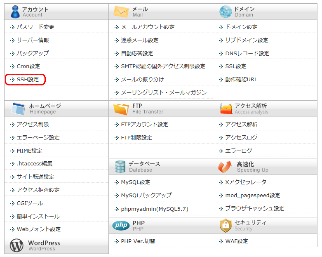
Task: Open SSH設定 link
Action: pos(28,80)
